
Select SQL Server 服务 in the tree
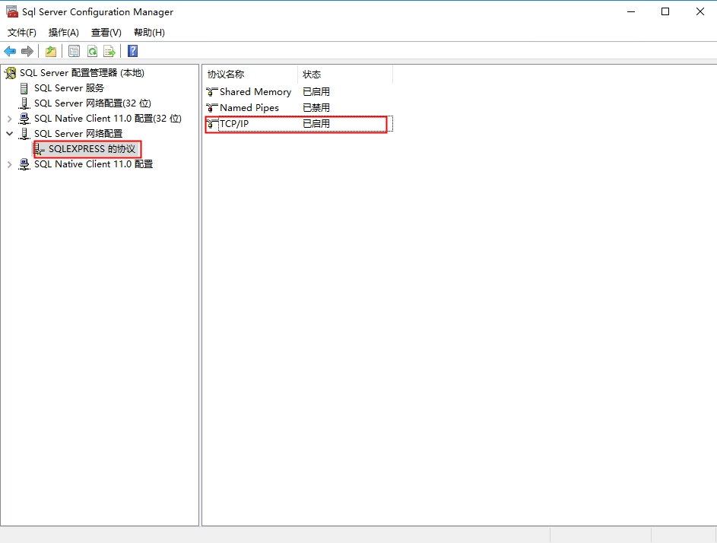click(68, 88)
